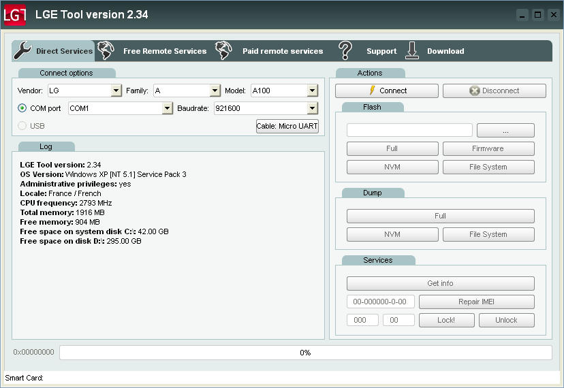Close the LGE Tool window
This screenshot has height=388, width=564.
click(554, 15)
